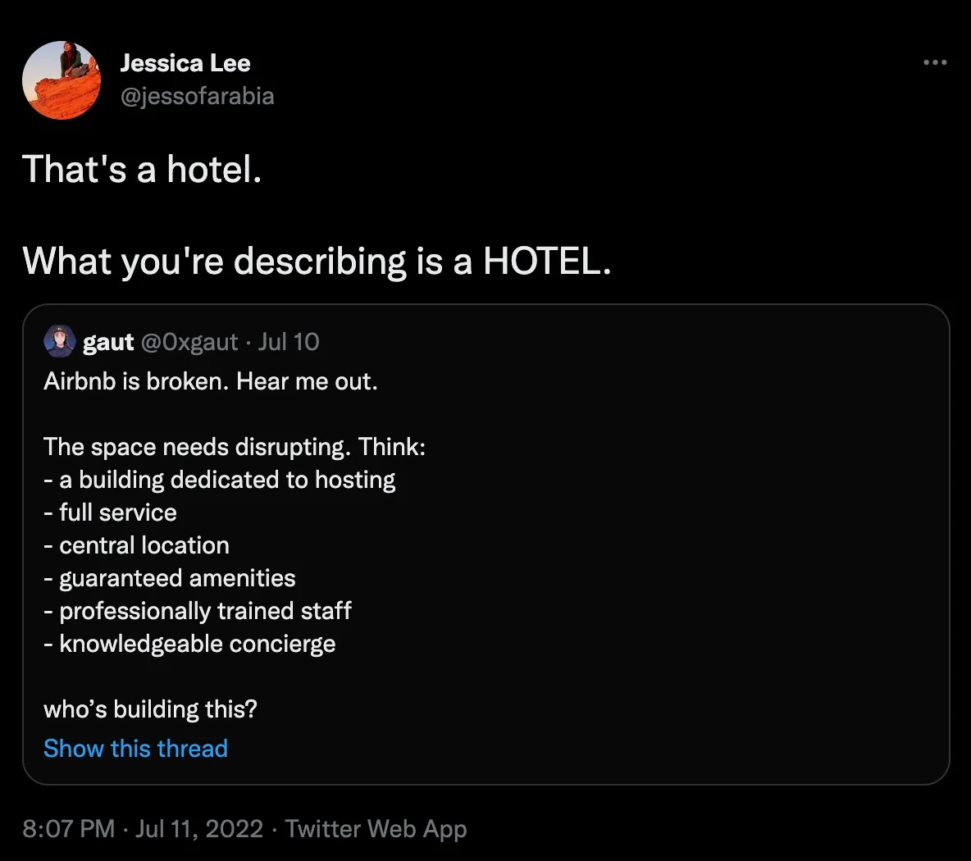This screenshot has height=861, width=971.
Task: Click the tweet text saying That's a hotel
Action: point(141,170)
